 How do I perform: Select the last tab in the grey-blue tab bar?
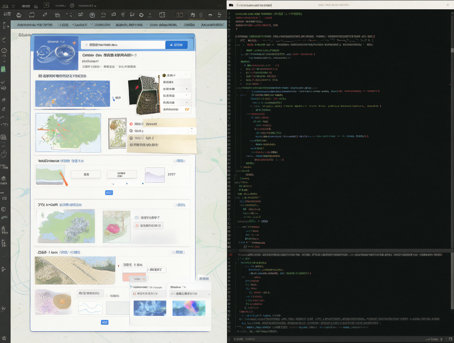tap(212, 25)
